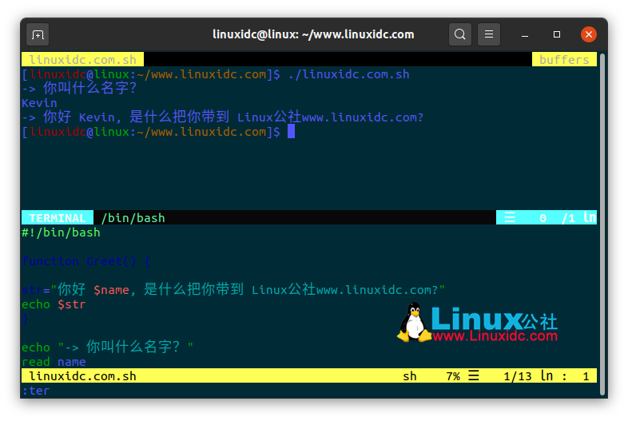Click the 'function Greet() {' line

pos(86,261)
